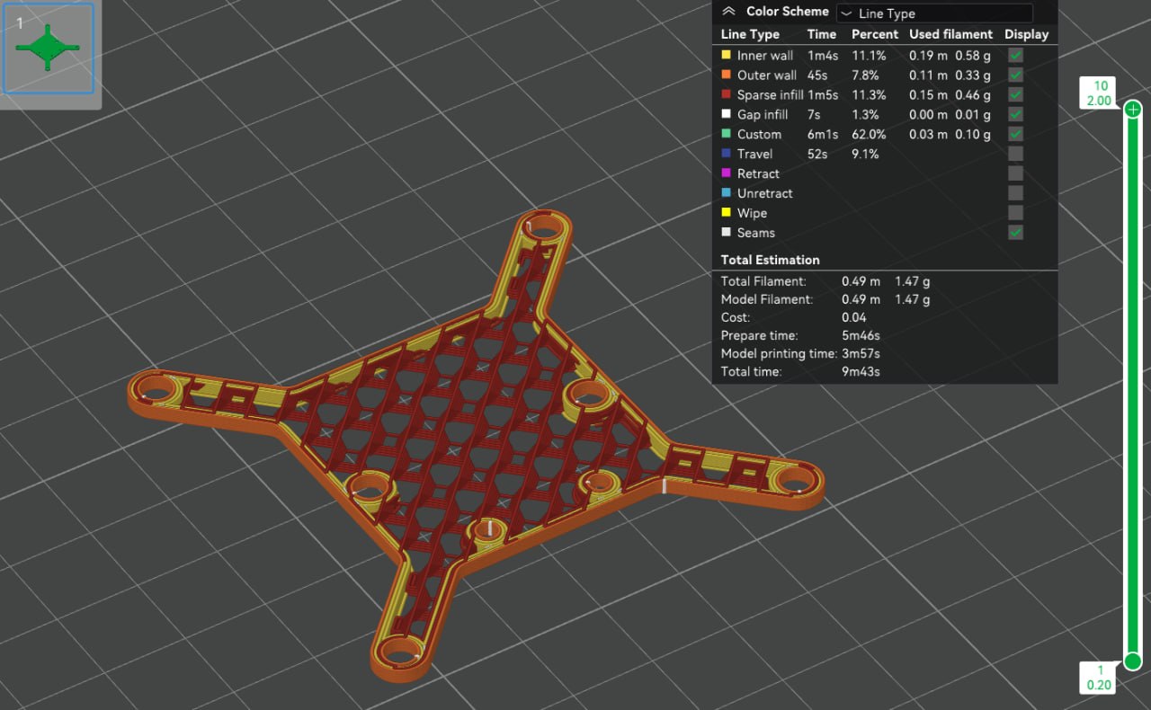
Task: Uncheck Outer wall display checkbox
Action: 1015,75
